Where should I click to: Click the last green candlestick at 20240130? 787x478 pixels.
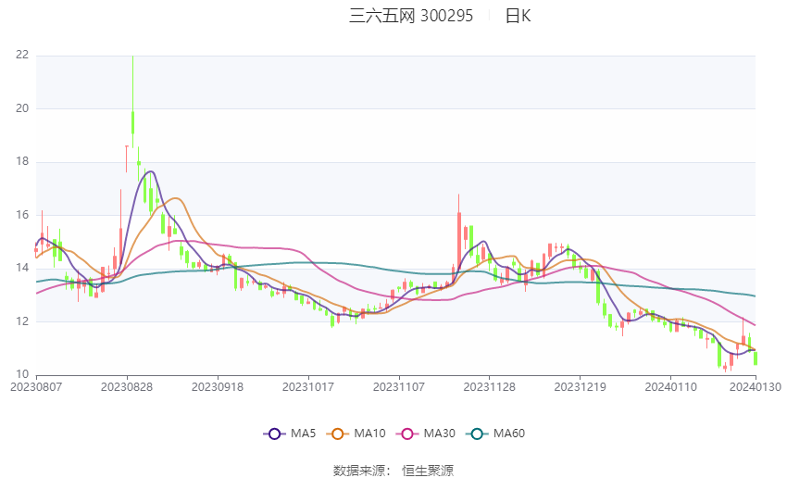pyautogui.click(x=756, y=358)
